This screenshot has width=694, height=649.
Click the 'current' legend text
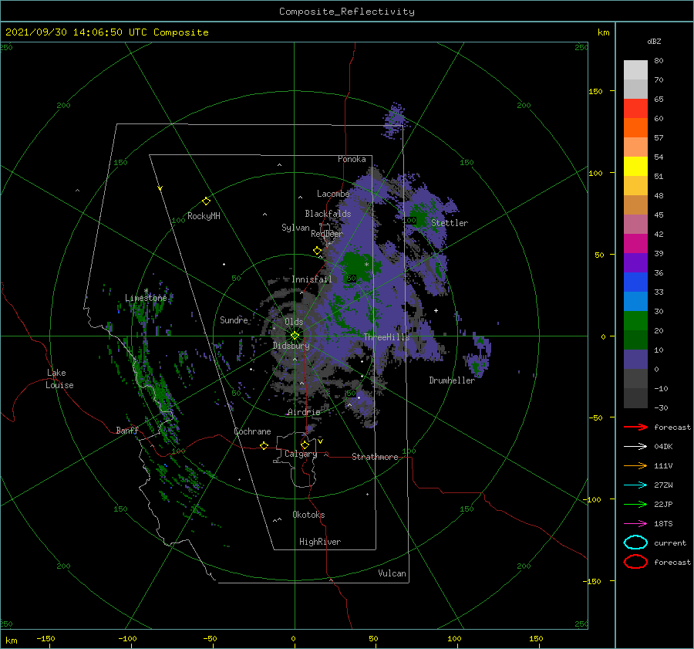coord(670,543)
